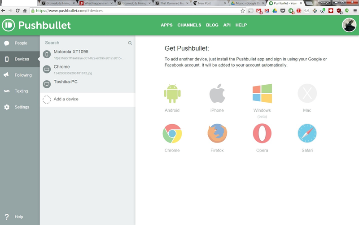359x225 pixels.
Task: Switch to first Gizmodo Is Hiring tab
Action: pos(58,3)
